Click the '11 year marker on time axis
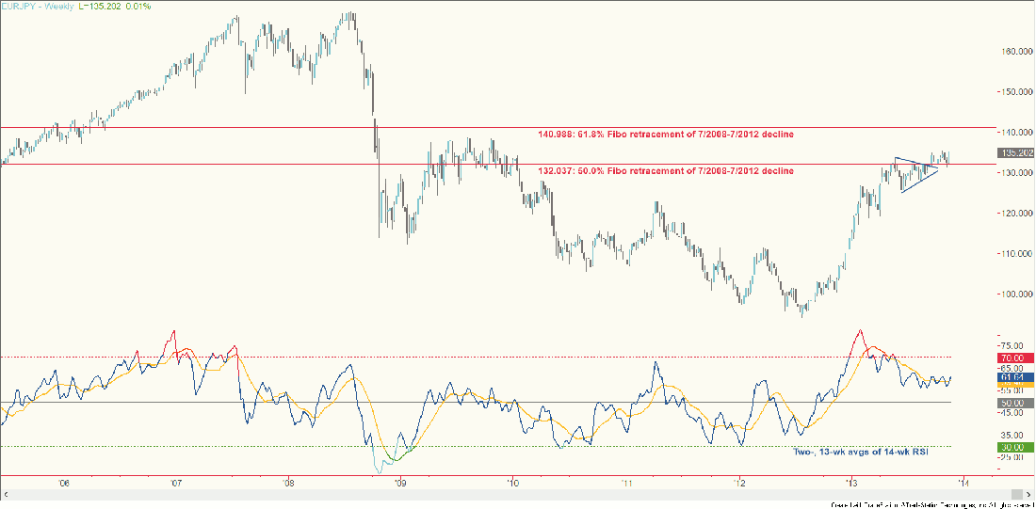 point(625,483)
